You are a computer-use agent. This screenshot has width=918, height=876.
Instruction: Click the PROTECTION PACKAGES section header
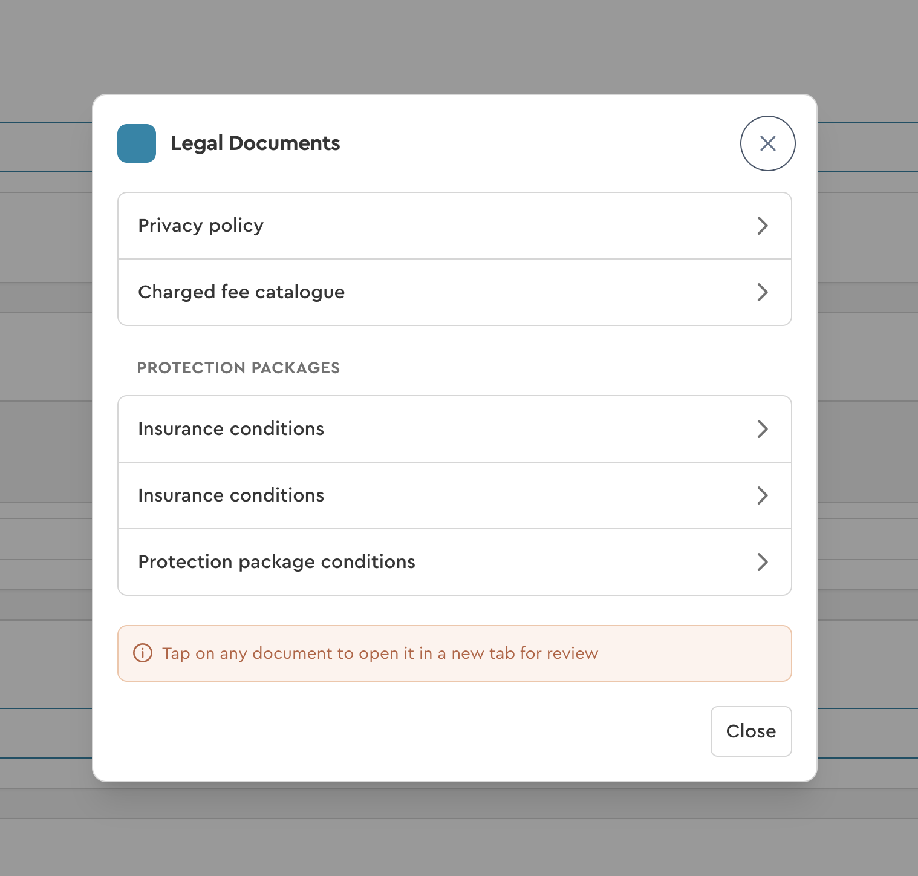[238, 368]
